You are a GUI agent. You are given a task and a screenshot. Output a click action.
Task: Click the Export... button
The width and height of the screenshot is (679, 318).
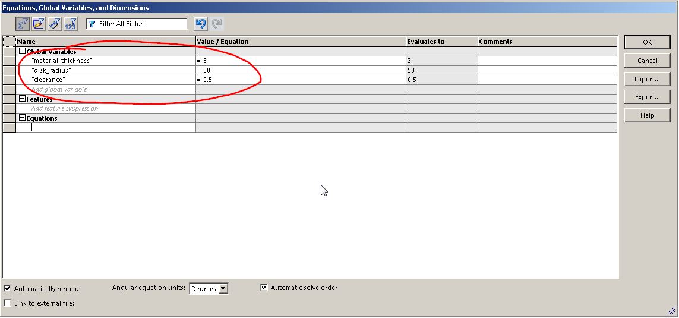click(647, 97)
